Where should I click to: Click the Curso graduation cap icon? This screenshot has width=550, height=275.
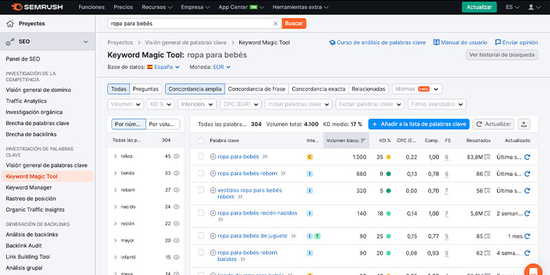coord(332,43)
